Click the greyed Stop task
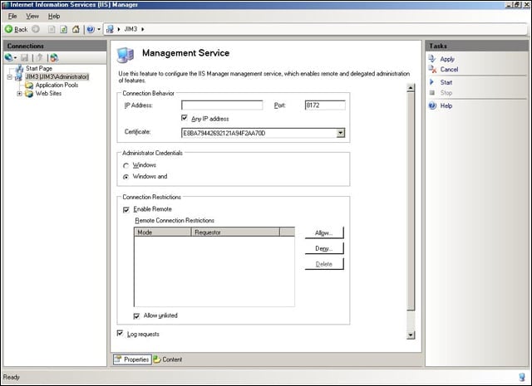Viewport: 532px width, 386px height. pos(446,92)
